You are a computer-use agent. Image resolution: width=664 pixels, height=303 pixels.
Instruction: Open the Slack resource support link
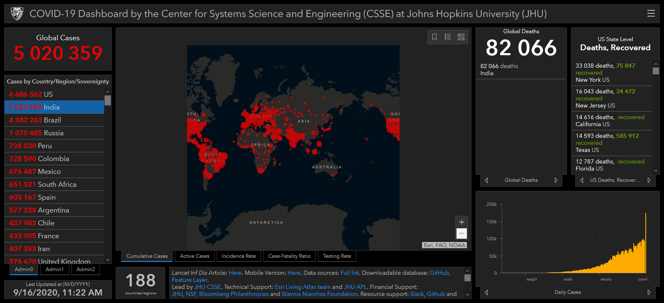tap(417, 294)
